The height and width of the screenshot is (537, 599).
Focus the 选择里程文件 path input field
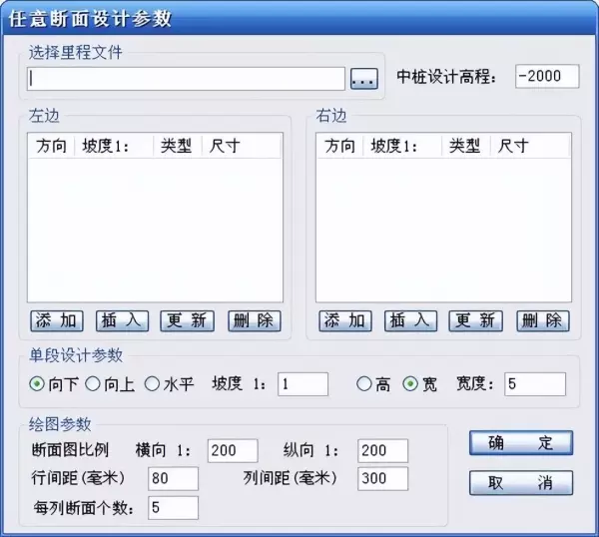tap(186, 79)
